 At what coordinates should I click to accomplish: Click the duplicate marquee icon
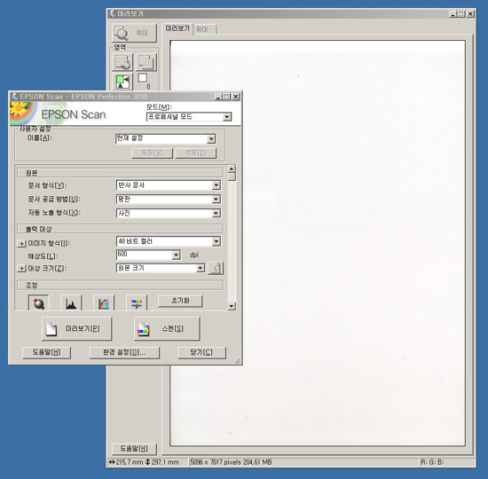pyautogui.click(x=146, y=62)
